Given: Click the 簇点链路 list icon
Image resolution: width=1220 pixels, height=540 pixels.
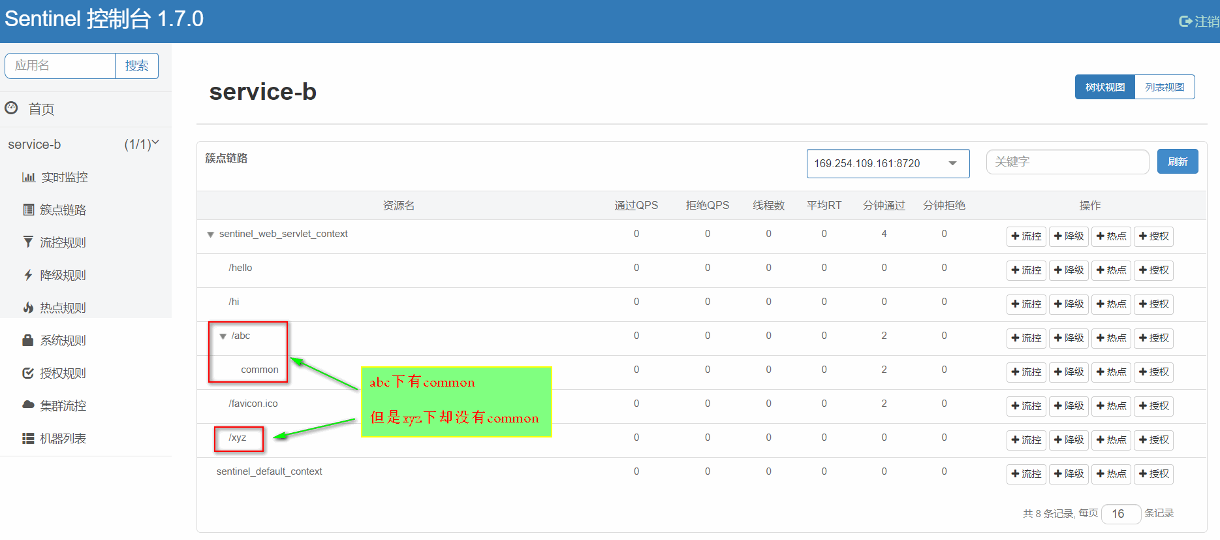Looking at the screenshot, I should coord(29,210).
